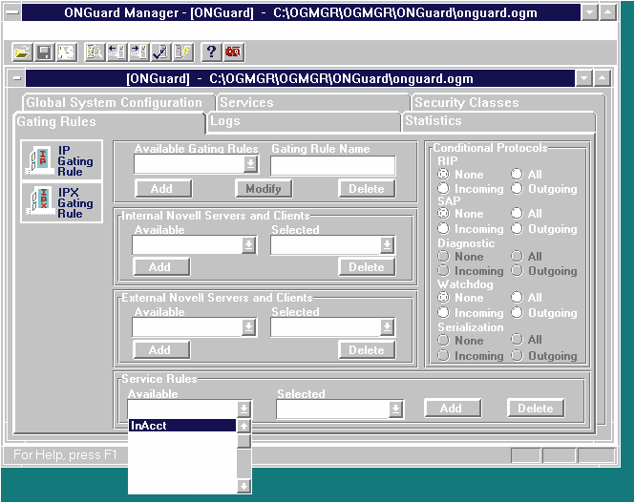Screen dimensions: 635x503
Task: Click the open file folder toolbar icon
Action: (x=22, y=52)
